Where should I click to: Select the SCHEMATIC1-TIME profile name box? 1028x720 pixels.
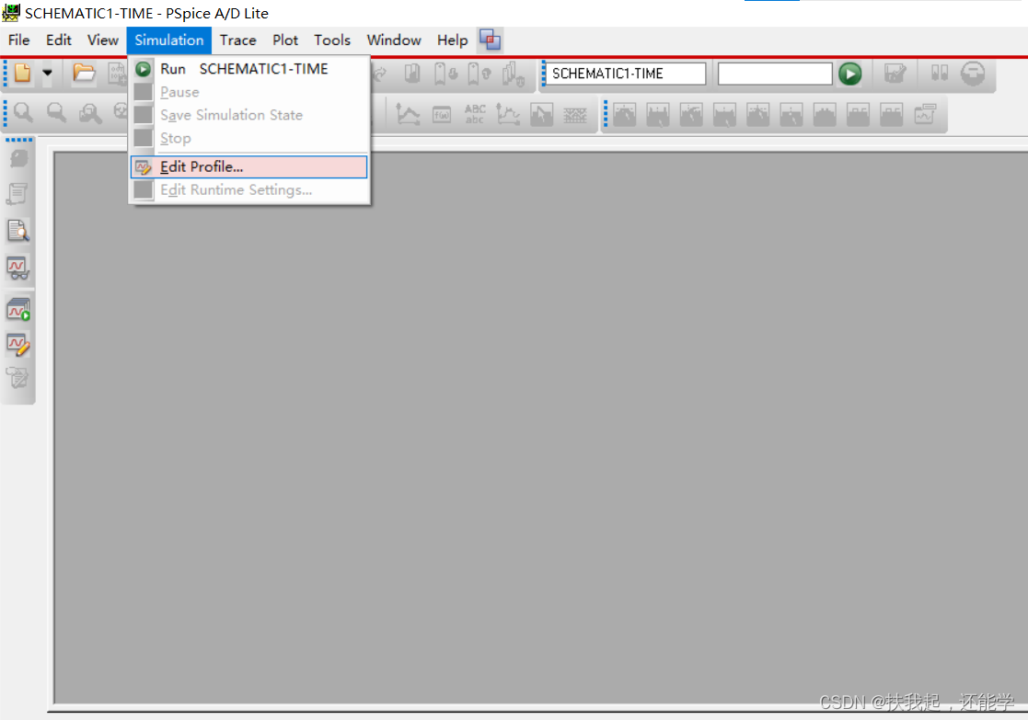(x=623, y=73)
